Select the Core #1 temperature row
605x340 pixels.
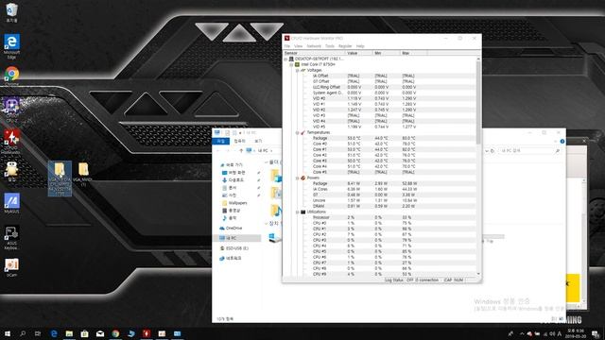[380, 149]
